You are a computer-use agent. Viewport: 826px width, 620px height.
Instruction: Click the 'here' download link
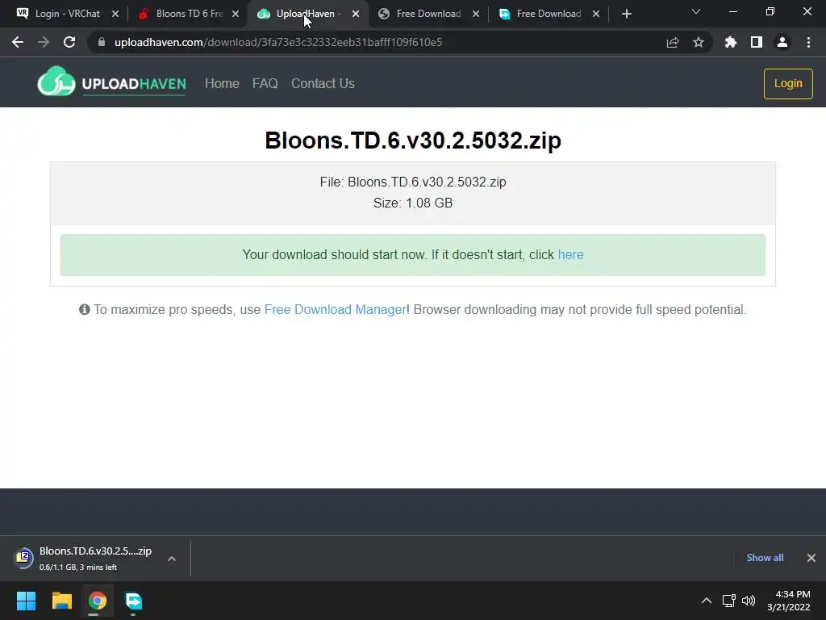coord(570,254)
